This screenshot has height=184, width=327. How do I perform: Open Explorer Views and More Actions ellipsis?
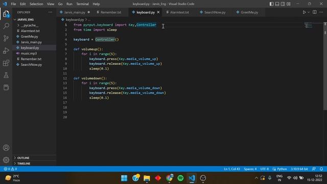(50, 12)
